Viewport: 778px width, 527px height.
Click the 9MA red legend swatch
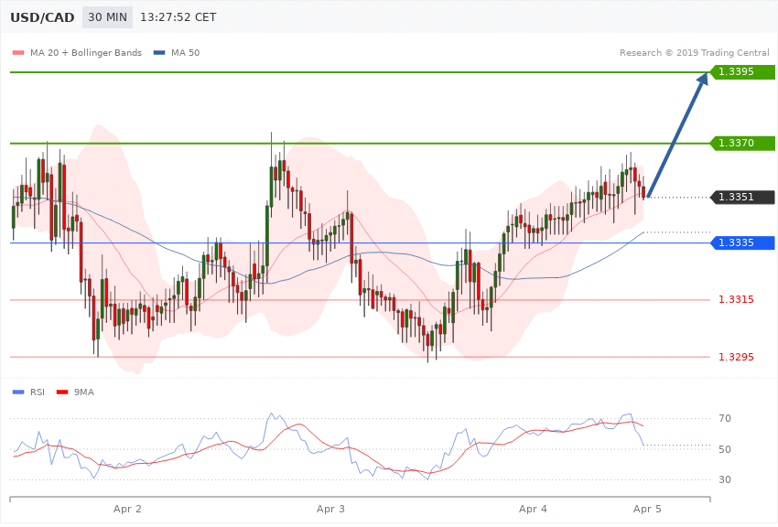click(x=62, y=393)
